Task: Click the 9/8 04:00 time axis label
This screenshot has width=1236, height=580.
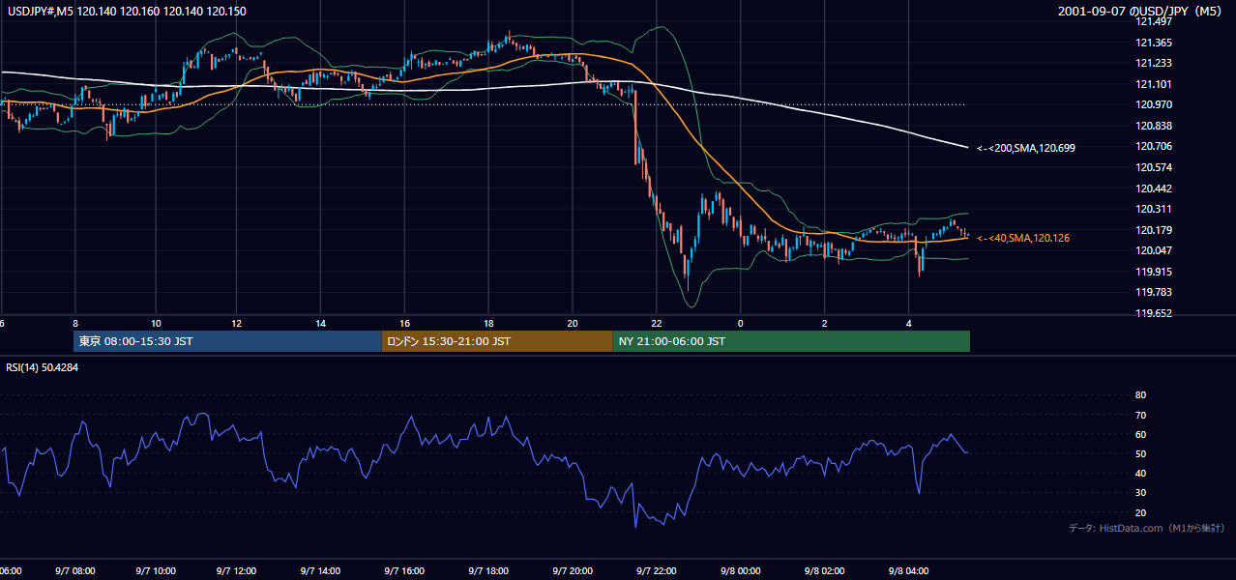Action: tap(908, 571)
